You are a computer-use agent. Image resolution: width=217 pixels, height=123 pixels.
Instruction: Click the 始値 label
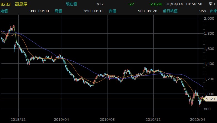[x=4, y=11]
